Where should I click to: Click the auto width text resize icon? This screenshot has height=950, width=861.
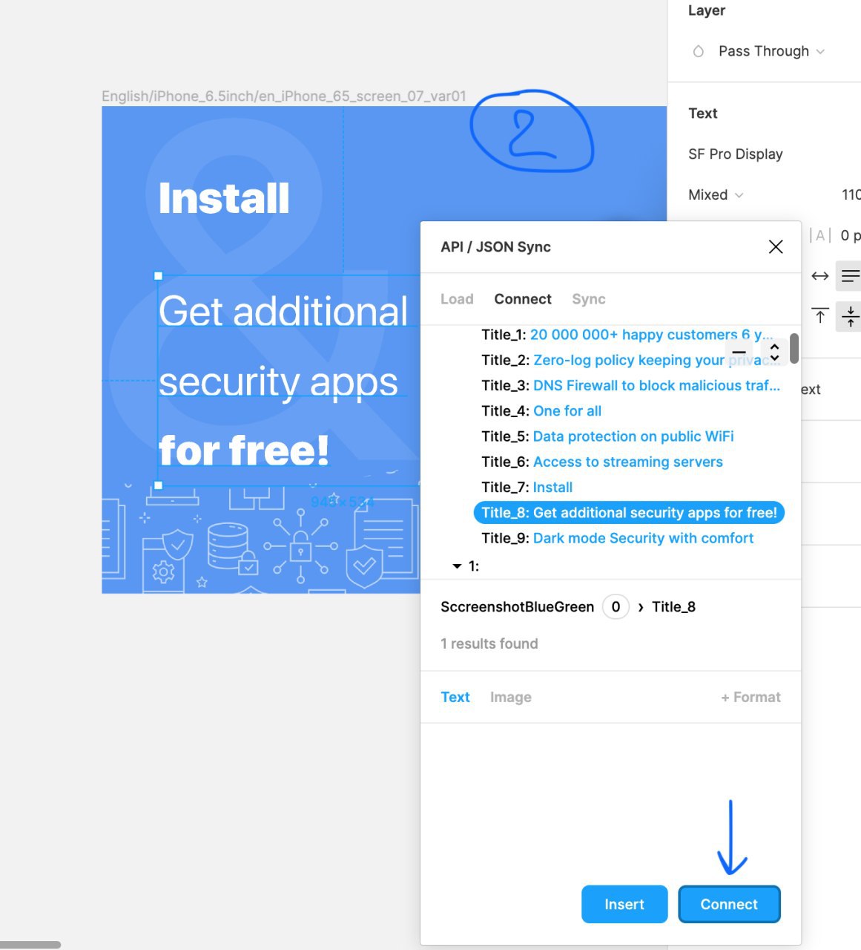[x=819, y=276]
